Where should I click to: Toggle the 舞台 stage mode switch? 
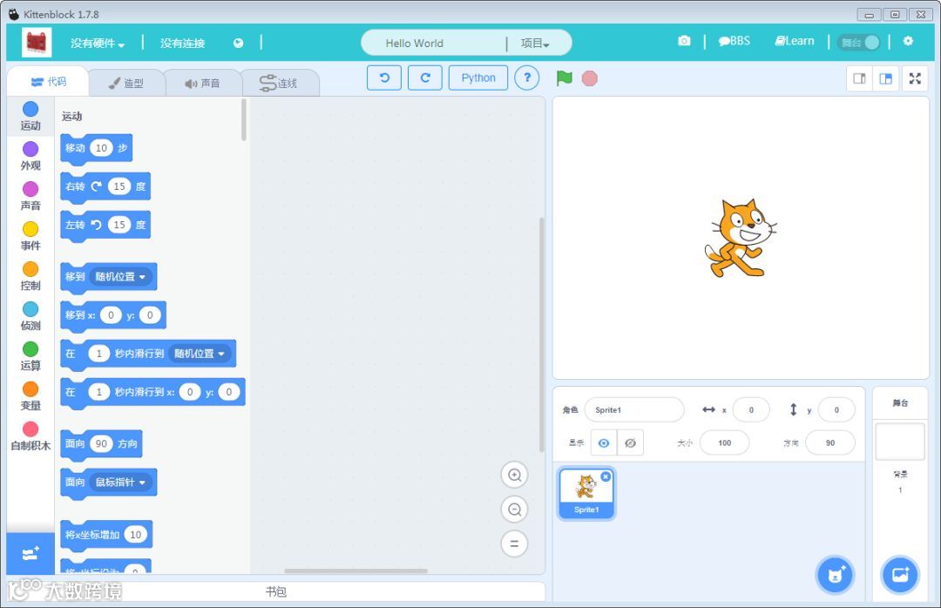click(x=859, y=43)
